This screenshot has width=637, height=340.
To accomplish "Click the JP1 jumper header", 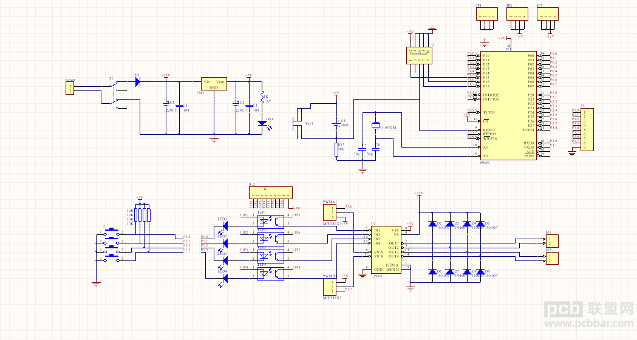I will coord(486,14).
